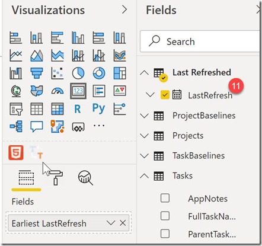The height and width of the screenshot is (246, 262).
Task: Click the Fields search box
Action: pos(200,41)
